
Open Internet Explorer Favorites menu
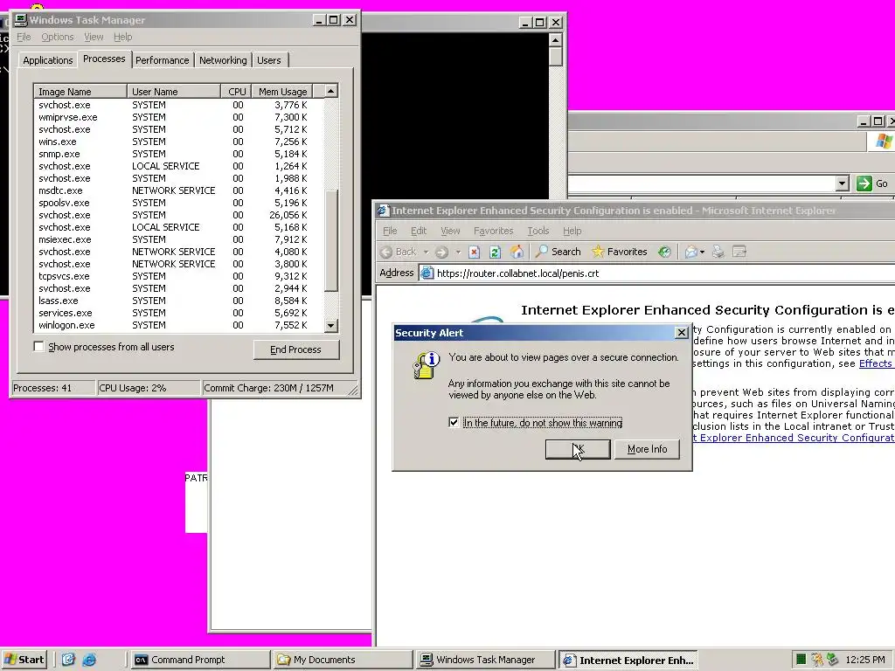(493, 231)
